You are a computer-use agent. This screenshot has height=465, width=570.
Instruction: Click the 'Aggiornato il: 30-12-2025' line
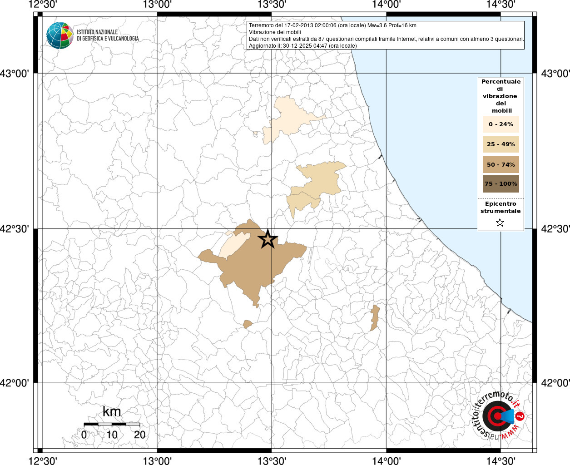tap(303, 46)
